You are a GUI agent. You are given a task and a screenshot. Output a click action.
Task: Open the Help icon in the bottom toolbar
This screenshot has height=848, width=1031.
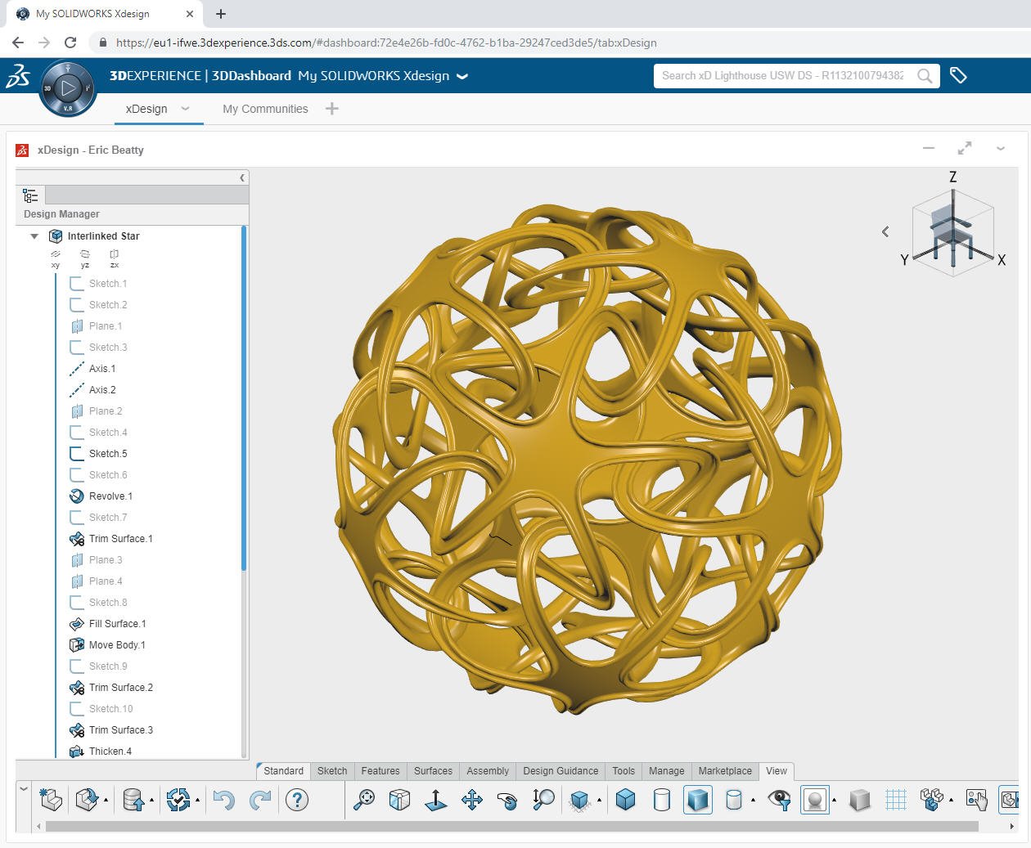point(298,800)
